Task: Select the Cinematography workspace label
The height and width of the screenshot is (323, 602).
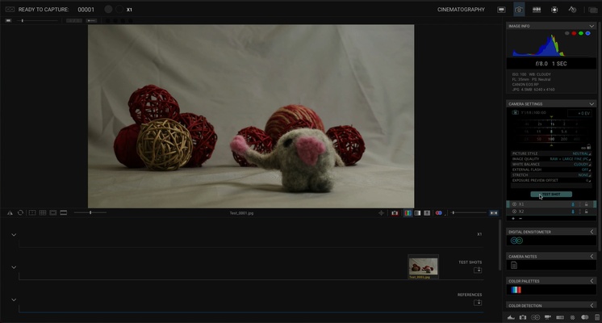Action: (x=461, y=10)
